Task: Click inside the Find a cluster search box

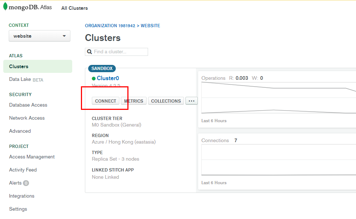Action: pyautogui.click(x=116, y=52)
